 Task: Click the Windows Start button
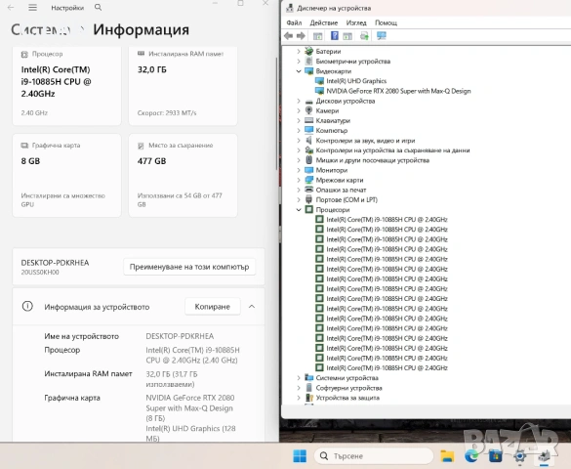tap(300, 455)
